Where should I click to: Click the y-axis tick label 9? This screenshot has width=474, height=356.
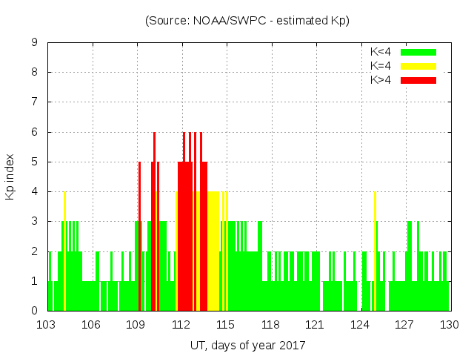[35, 42]
